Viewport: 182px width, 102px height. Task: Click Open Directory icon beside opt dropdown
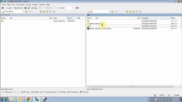[x=112, y=12]
